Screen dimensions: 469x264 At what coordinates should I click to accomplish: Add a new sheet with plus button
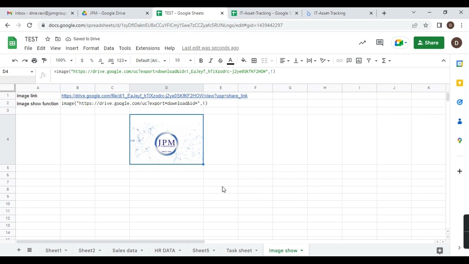pos(19,250)
